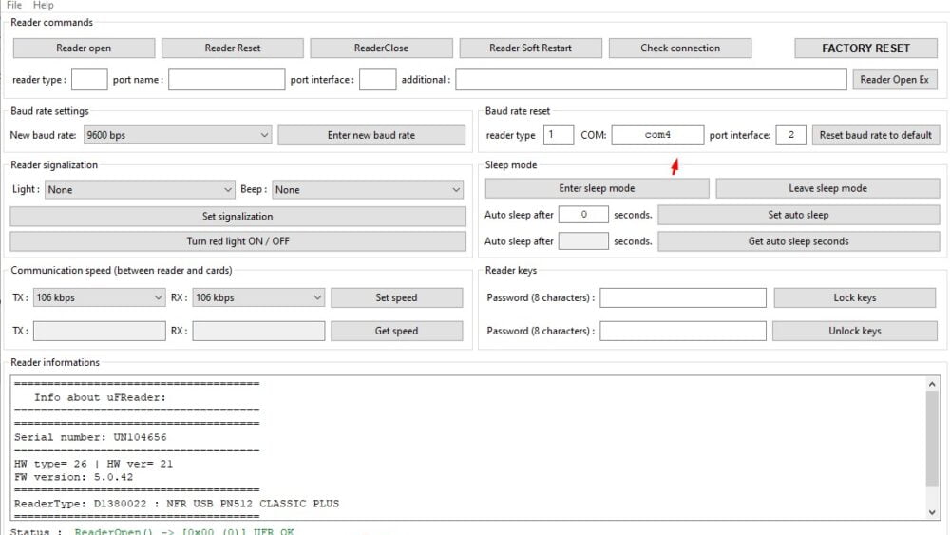Image resolution: width=950 pixels, height=535 pixels.
Task: Click the Check connection button
Action: 680,48
